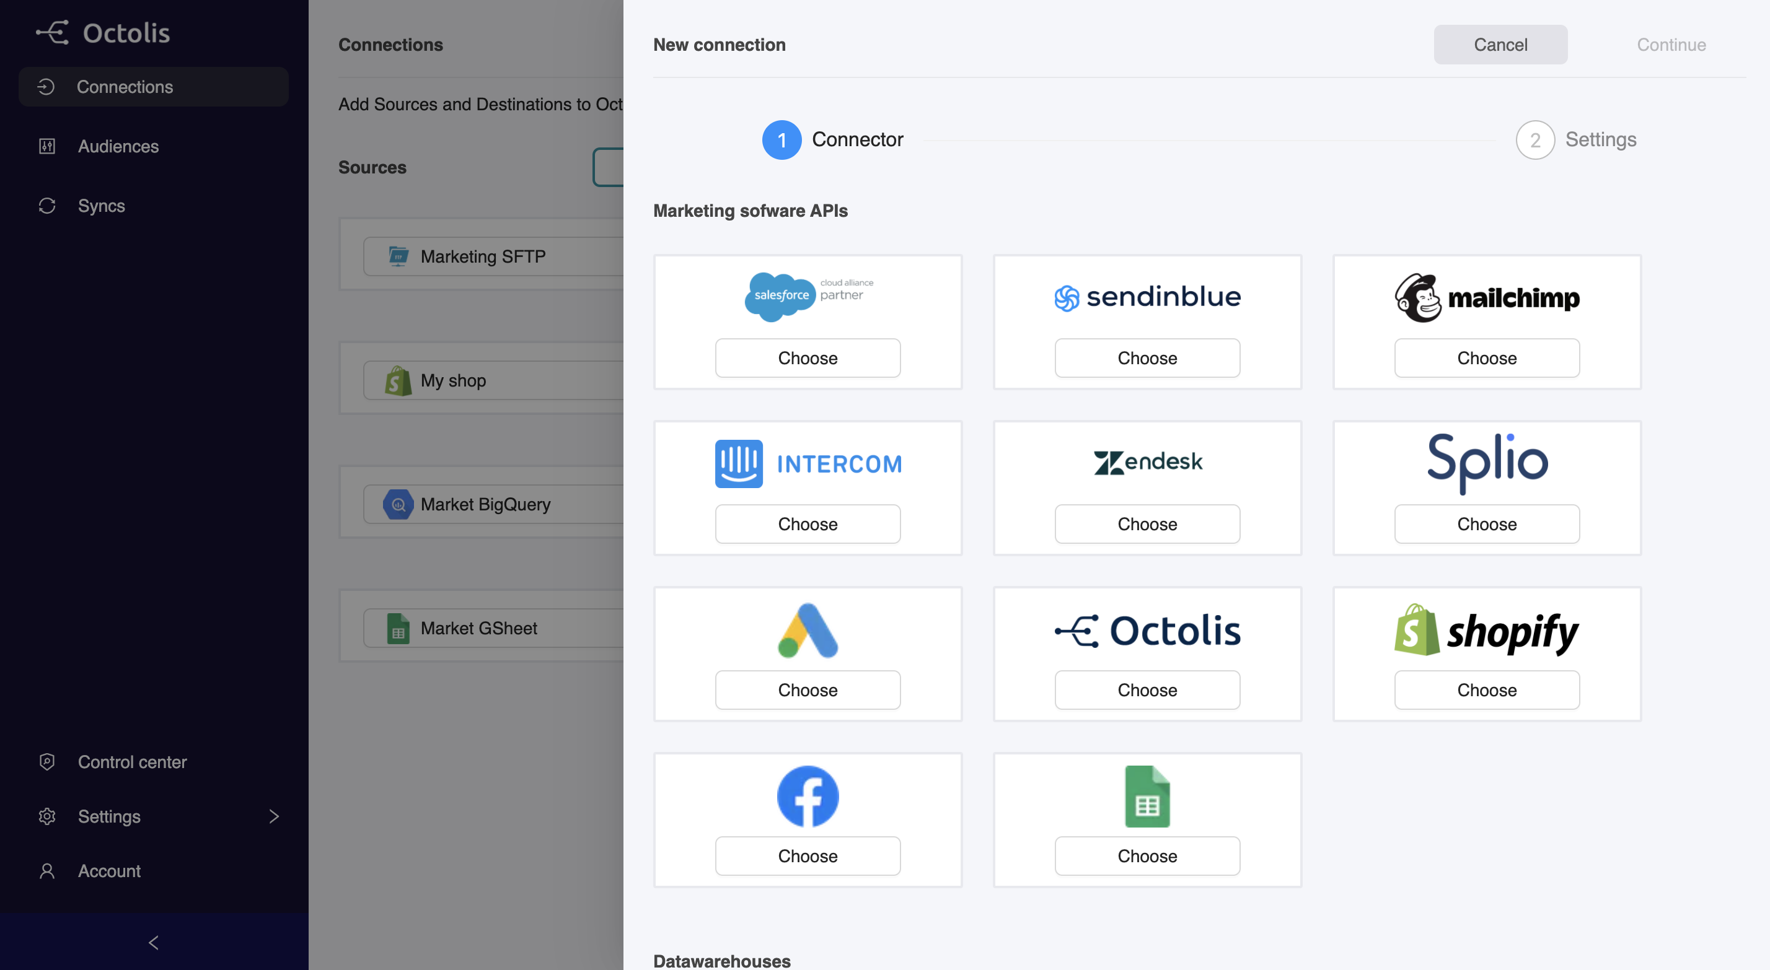Click the Account person icon

click(46, 871)
